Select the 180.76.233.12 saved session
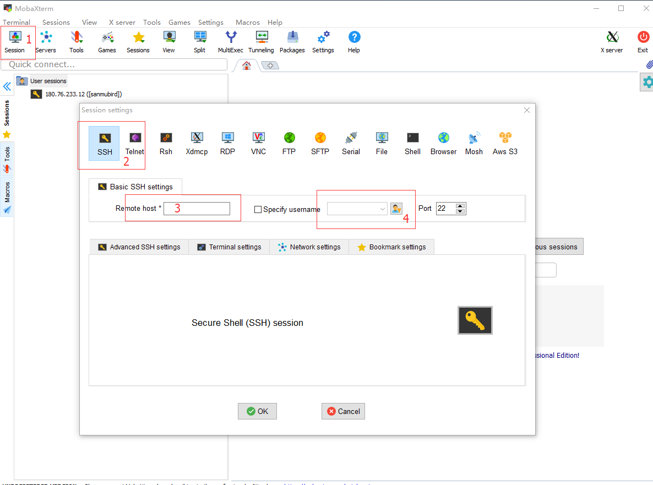This screenshot has width=653, height=485. pyautogui.click(x=76, y=95)
